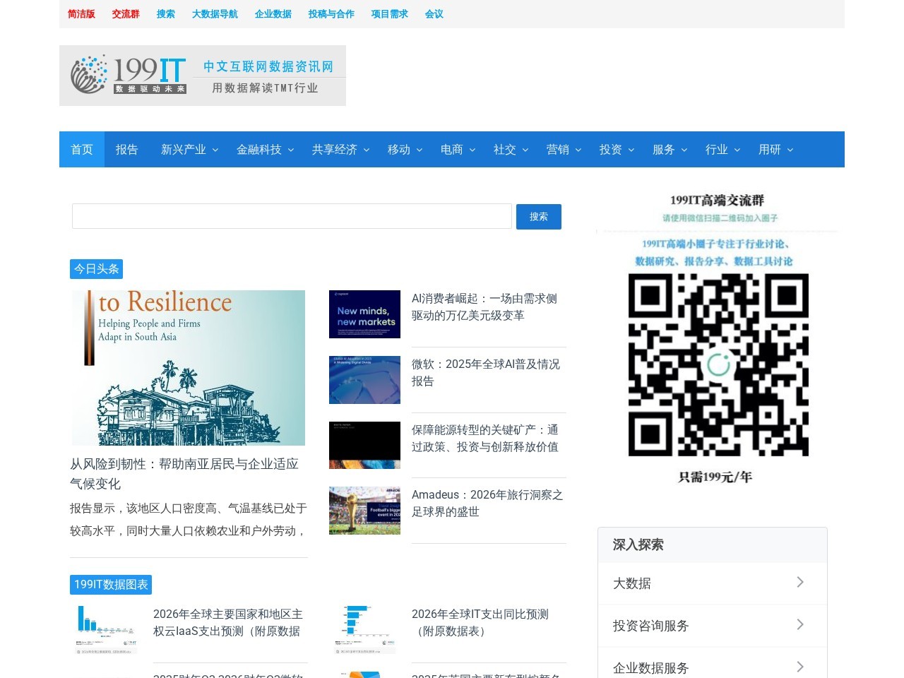Click the 2026年全球IT支出 chart thumbnail
The width and height of the screenshot is (904, 678).
tap(364, 628)
